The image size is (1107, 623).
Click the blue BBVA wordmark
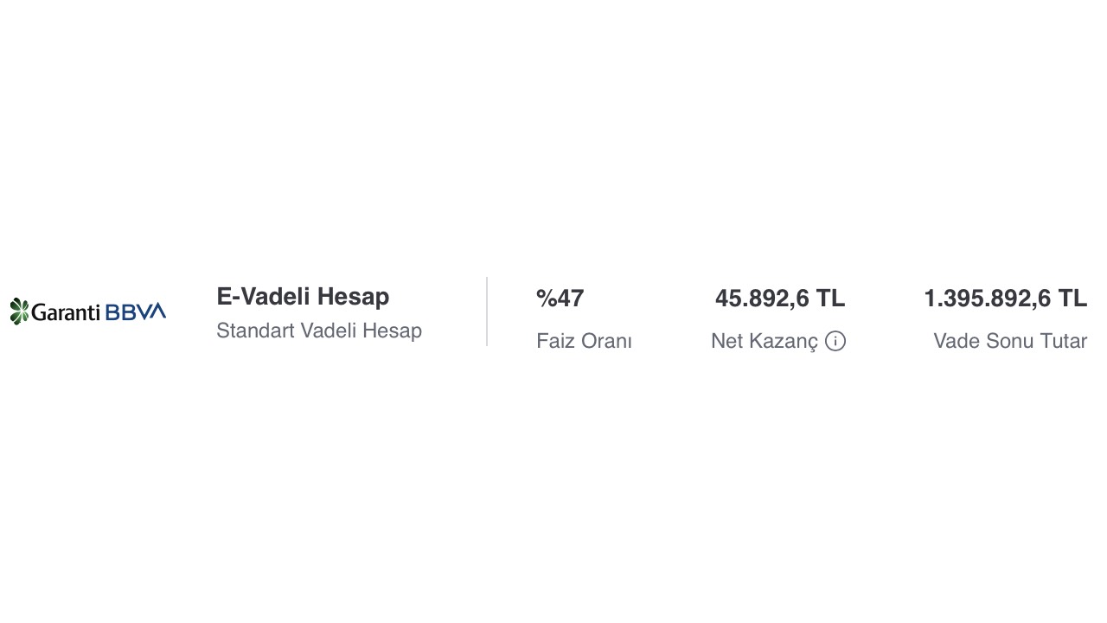tap(136, 312)
